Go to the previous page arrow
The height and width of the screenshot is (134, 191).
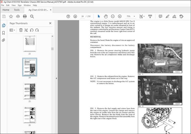click(68, 16)
